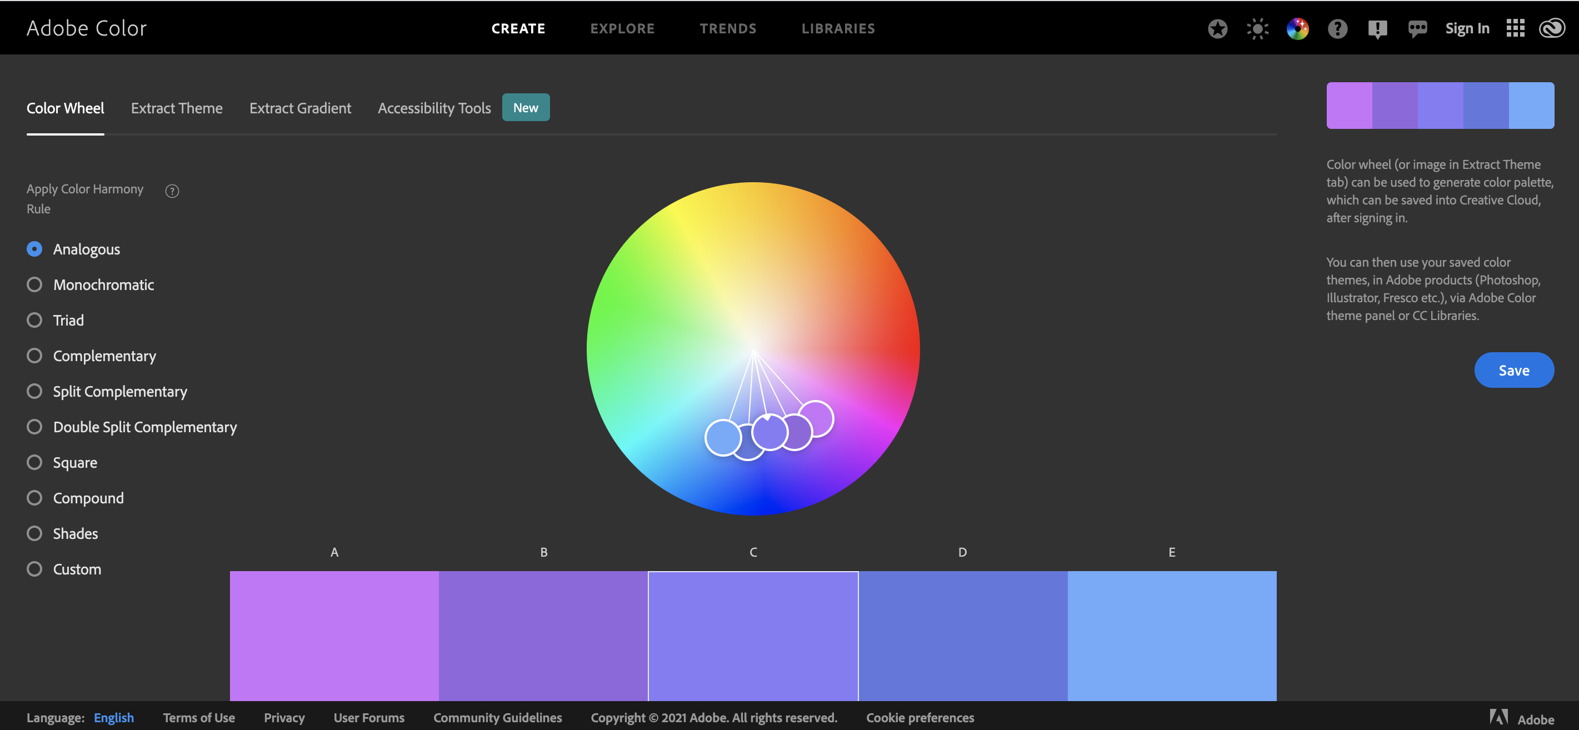Select color swatch E light blue

pyautogui.click(x=1171, y=635)
